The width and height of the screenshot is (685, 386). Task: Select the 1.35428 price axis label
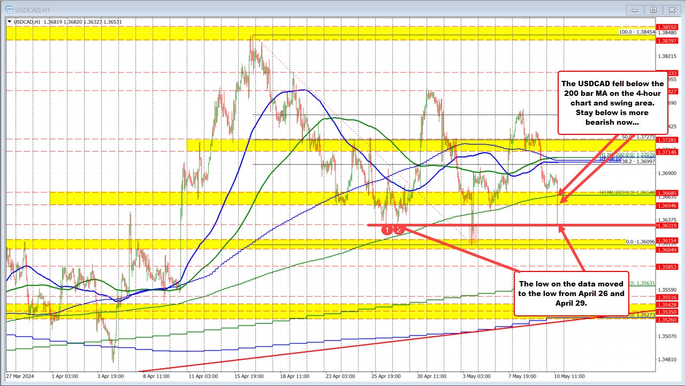(668, 305)
